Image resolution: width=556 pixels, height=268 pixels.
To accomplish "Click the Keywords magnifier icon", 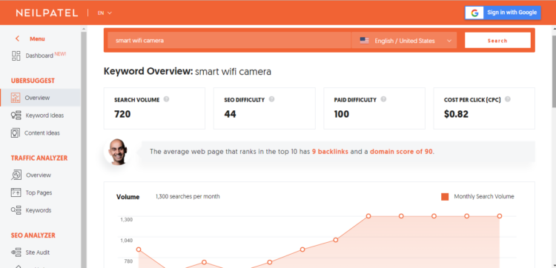I will tap(16, 210).
